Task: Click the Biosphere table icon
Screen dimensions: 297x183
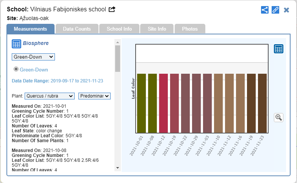Action: 16,44
